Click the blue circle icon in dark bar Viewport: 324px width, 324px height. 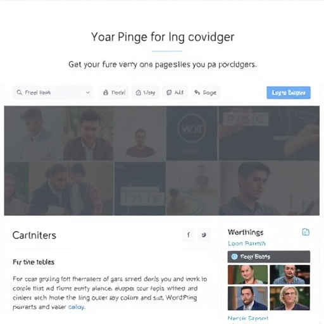pos(234,256)
